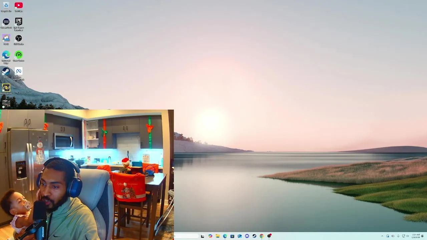Select the Steam desktop shortcut

[6, 73]
